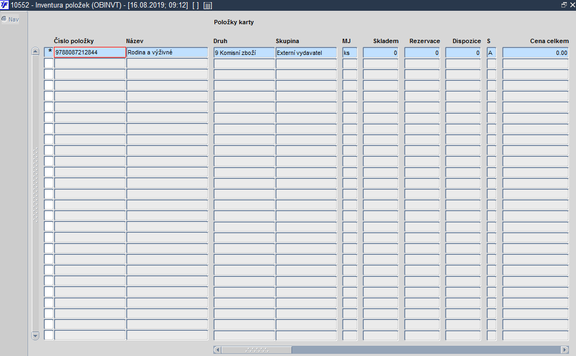Select the Nav radio button
The image size is (576, 356).
tap(4, 19)
